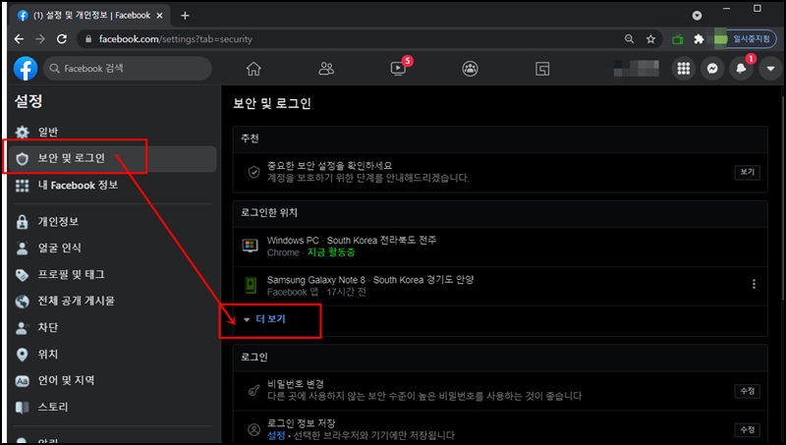
Task: Click 수정 button for 비밀번호 변경
Action: click(x=748, y=391)
